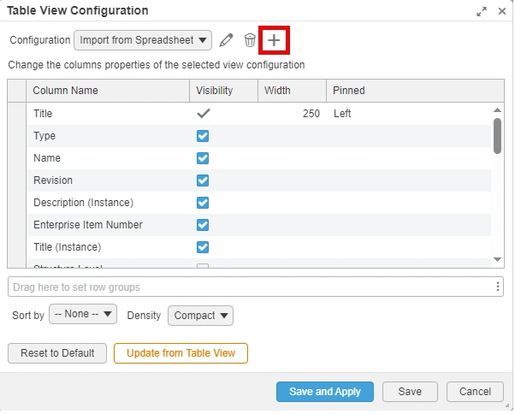Open the row groups options dots menu

coord(498,287)
